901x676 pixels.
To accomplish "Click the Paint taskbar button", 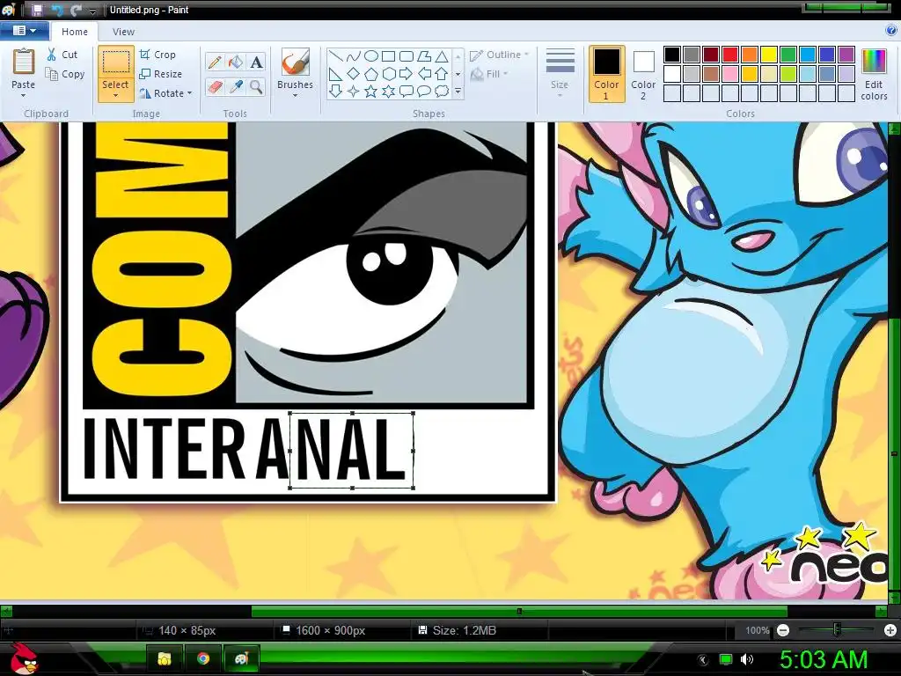I will click(241, 658).
